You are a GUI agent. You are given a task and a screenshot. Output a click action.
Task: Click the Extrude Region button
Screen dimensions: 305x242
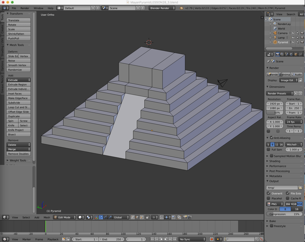click(x=19, y=84)
